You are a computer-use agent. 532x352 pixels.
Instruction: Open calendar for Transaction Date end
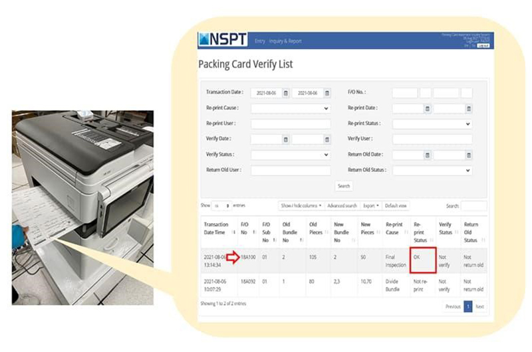click(x=327, y=93)
